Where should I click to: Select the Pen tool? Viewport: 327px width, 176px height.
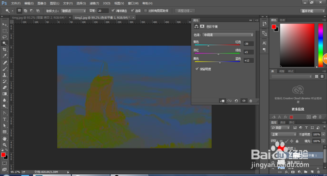tap(4, 113)
